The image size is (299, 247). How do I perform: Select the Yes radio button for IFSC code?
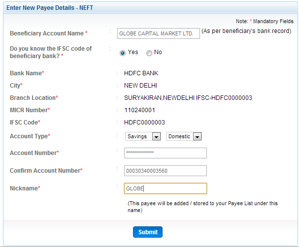click(x=123, y=53)
